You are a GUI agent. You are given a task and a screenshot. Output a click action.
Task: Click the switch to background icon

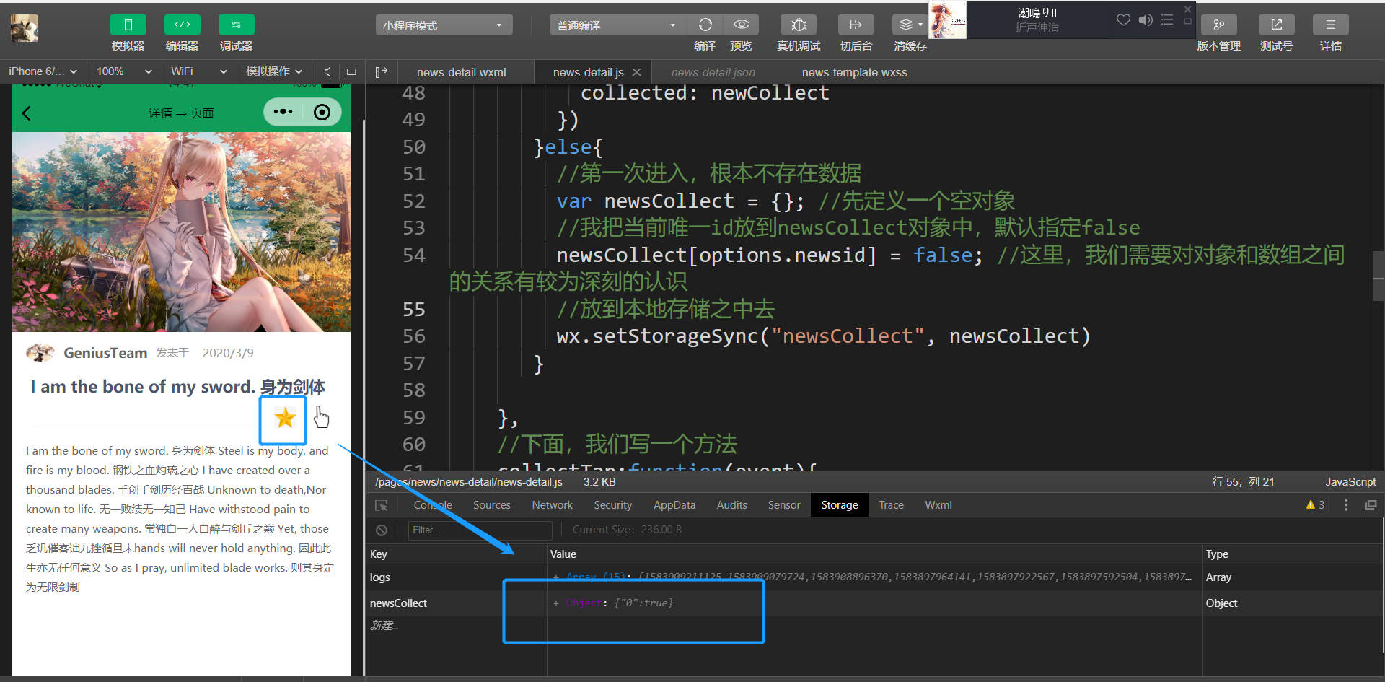pos(856,25)
